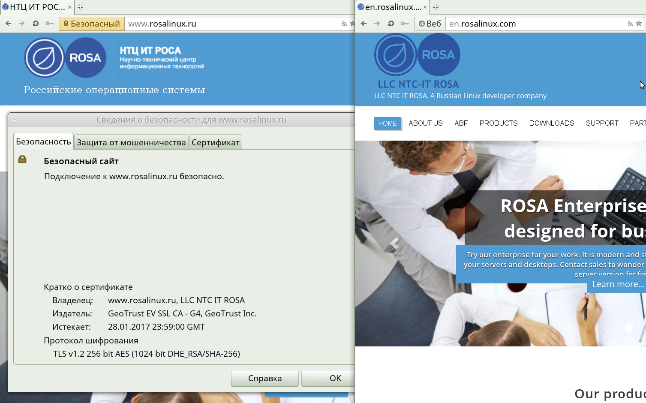Open the Сертификат tab

point(216,142)
